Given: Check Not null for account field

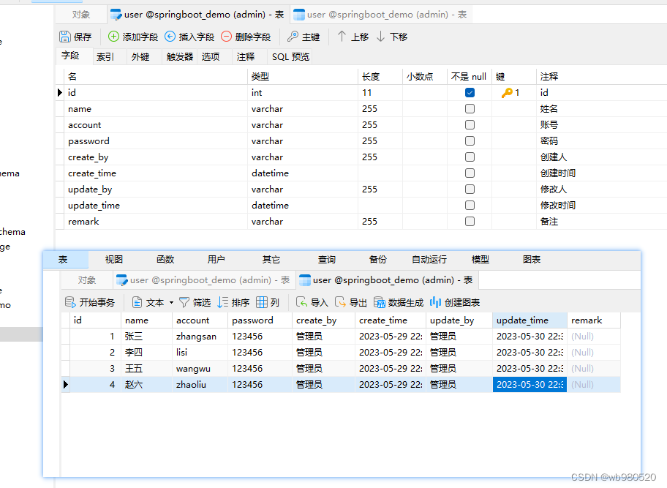Looking at the screenshot, I should pyautogui.click(x=470, y=125).
